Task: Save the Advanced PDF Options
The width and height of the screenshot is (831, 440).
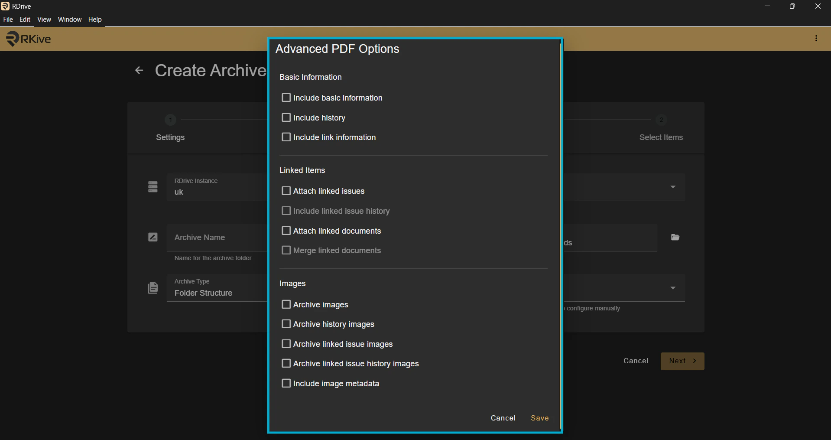Action: tap(540, 418)
